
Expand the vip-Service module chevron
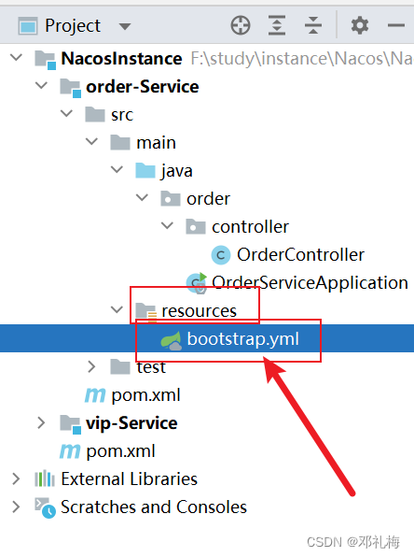(x=41, y=422)
